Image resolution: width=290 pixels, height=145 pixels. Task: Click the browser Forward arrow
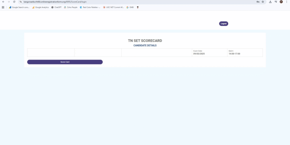pyautogui.click(x=8, y=2)
